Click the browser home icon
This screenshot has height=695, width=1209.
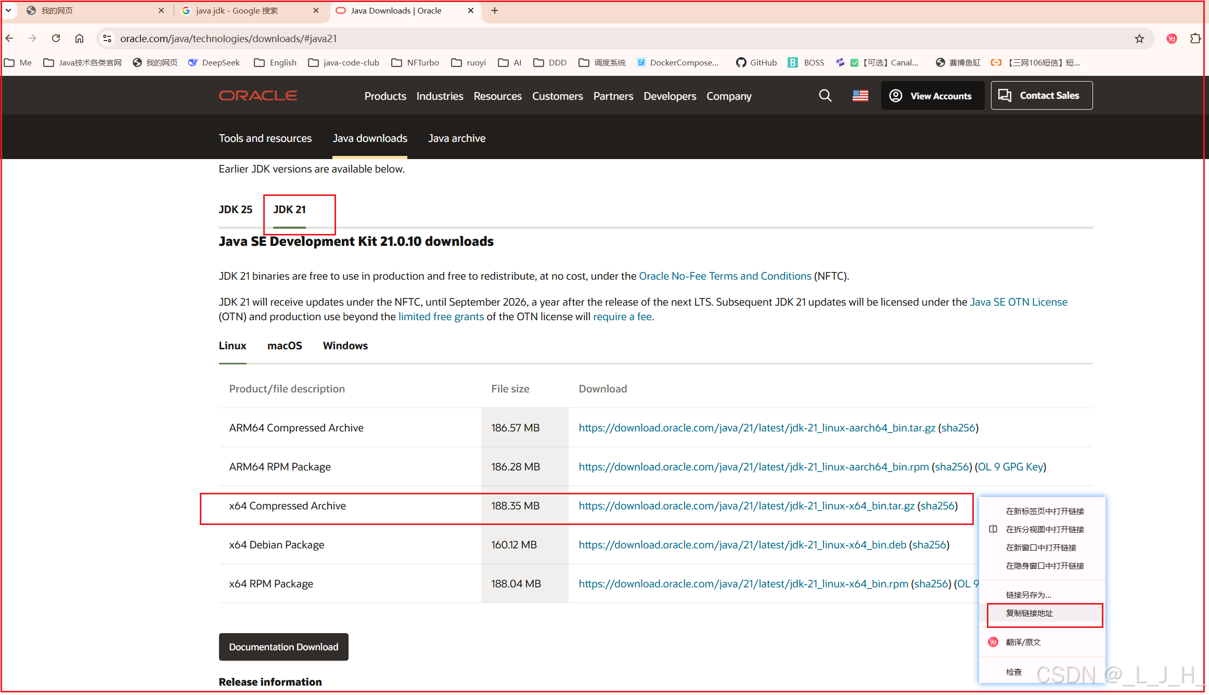(79, 38)
